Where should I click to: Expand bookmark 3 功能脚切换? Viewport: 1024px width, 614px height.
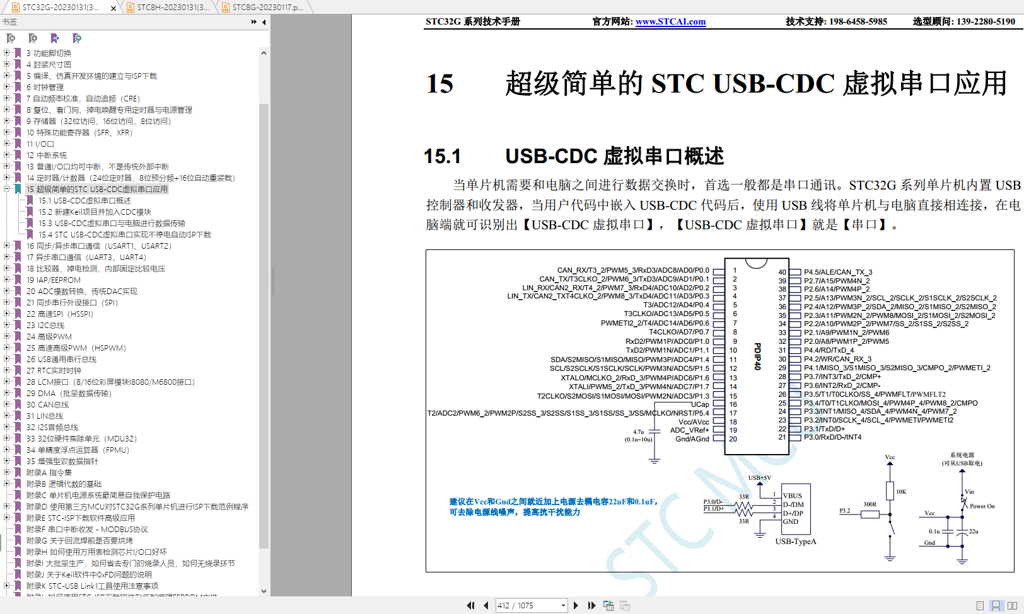(7, 53)
